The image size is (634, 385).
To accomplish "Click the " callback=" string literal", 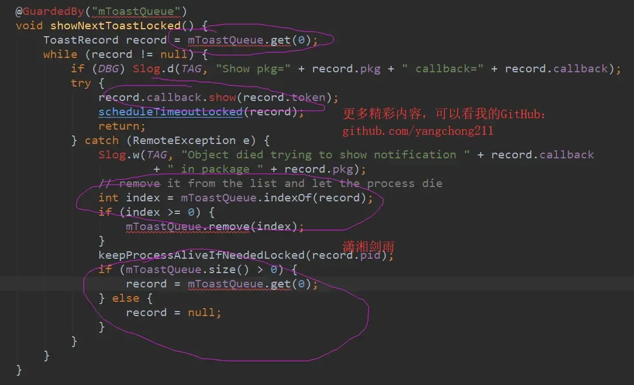I will pyautogui.click(x=443, y=69).
